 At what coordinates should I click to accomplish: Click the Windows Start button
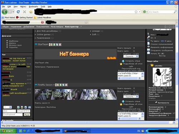click(8, 131)
